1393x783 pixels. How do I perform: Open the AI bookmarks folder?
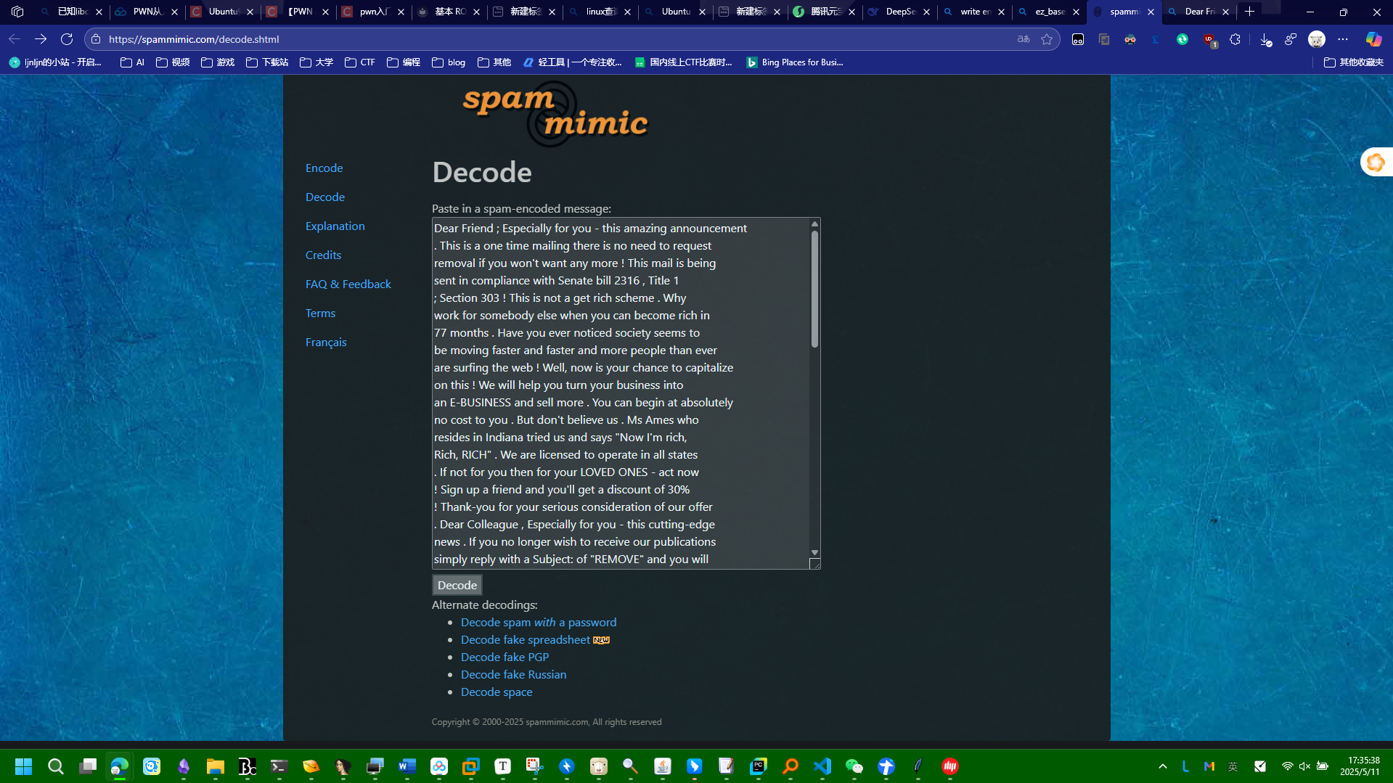coord(133,62)
